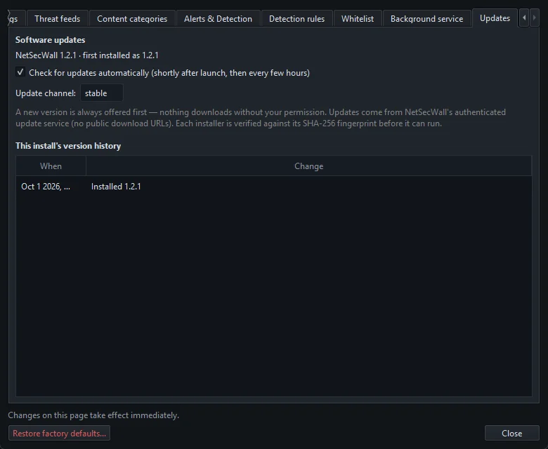Image resolution: width=548 pixels, height=449 pixels.
Task: Select the Detection rules tab
Action: [x=296, y=19]
